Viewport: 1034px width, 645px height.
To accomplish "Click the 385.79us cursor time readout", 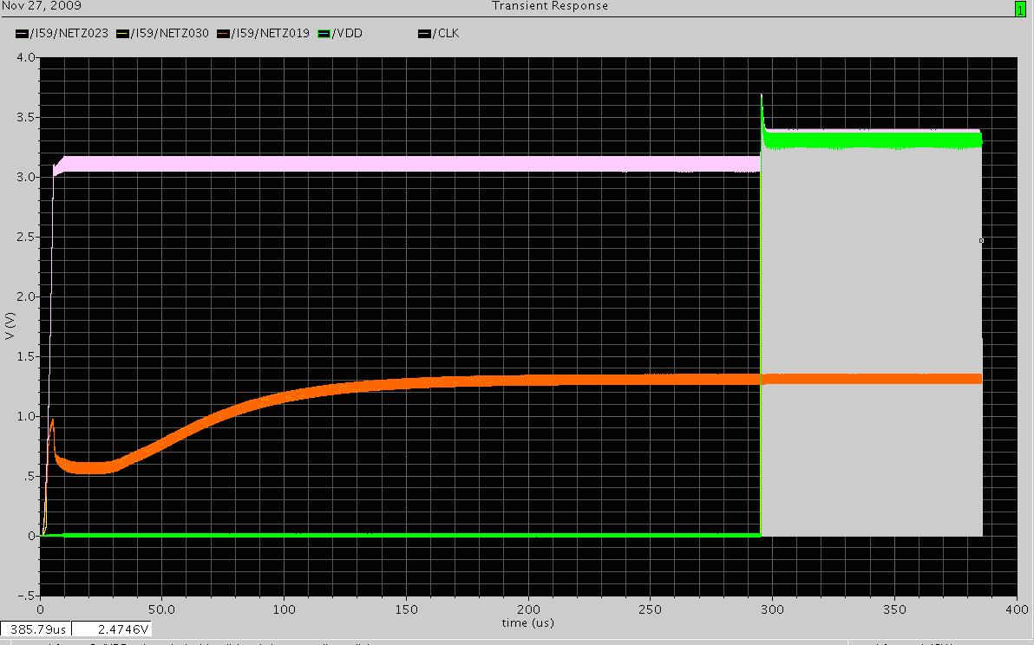I will click(x=35, y=629).
